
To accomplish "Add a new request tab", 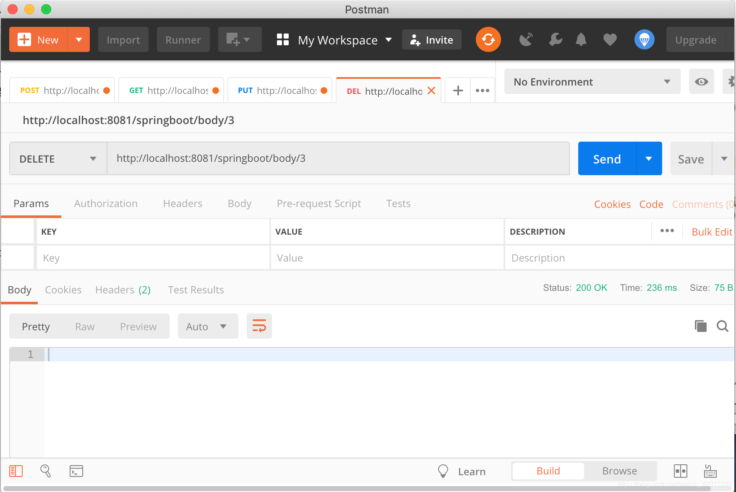I will pos(458,91).
